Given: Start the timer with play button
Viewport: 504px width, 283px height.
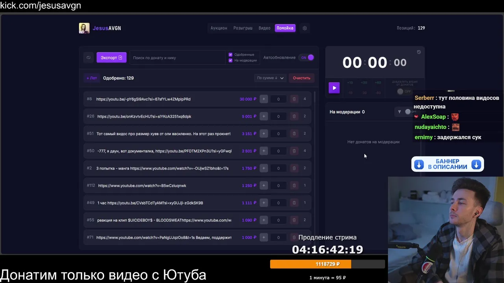Looking at the screenshot, I should (x=334, y=88).
